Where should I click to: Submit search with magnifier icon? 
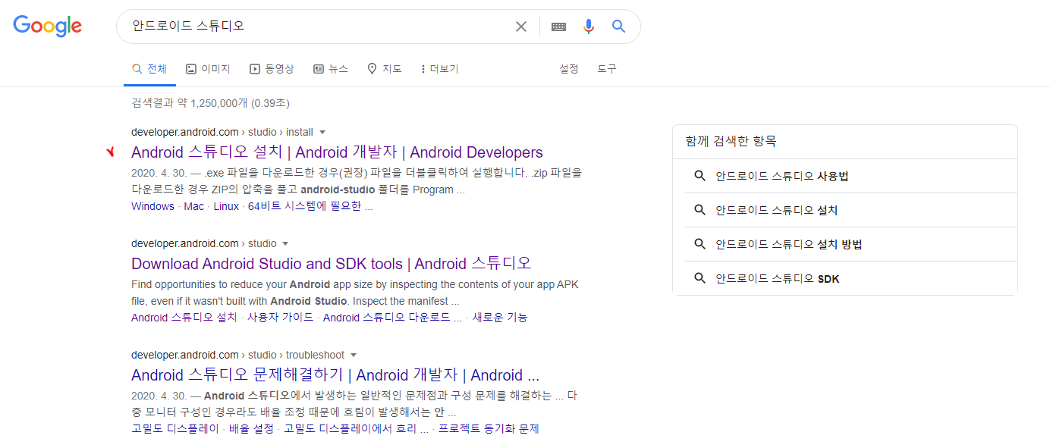619,27
